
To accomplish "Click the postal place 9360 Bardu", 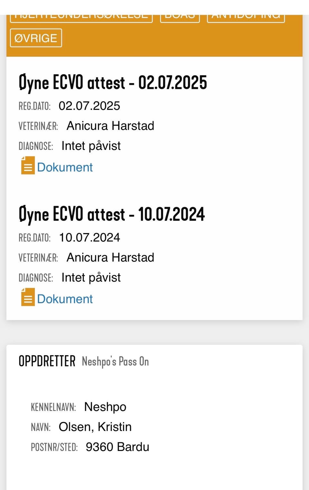I will tap(117, 447).
